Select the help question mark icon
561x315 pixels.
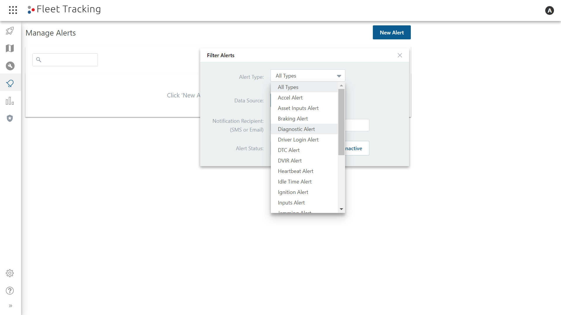coord(11,291)
